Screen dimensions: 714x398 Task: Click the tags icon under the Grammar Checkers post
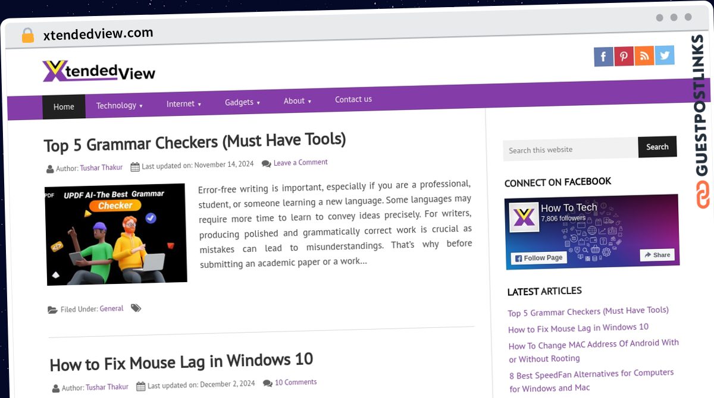136,308
